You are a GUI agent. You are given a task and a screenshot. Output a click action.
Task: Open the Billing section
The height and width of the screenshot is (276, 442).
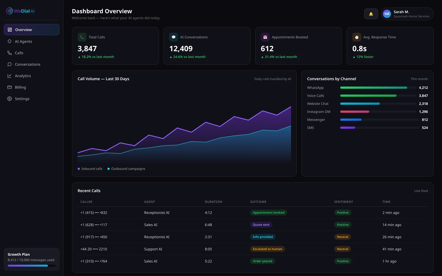coord(31,87)
